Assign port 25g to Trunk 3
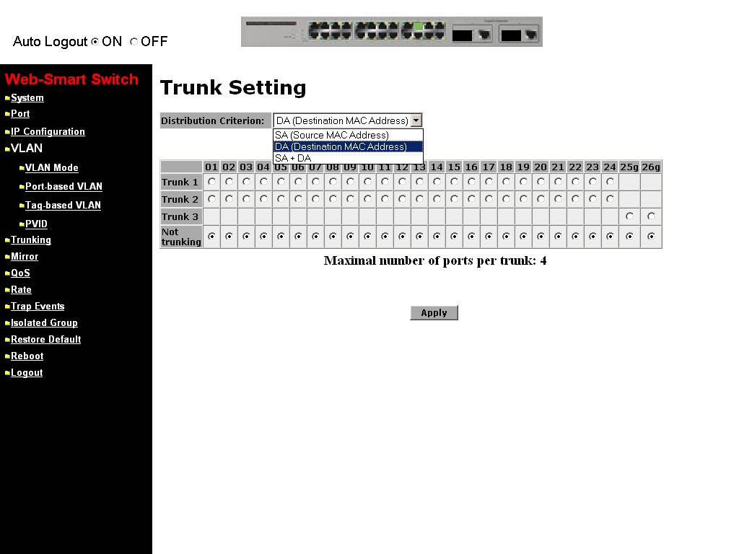 pos(629,216)
